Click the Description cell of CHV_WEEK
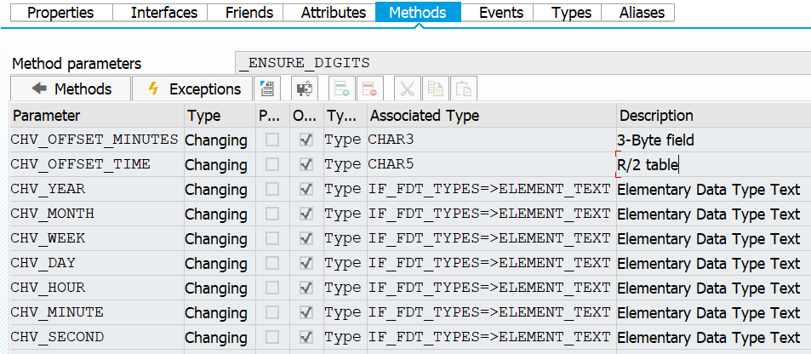 (713, 238)
